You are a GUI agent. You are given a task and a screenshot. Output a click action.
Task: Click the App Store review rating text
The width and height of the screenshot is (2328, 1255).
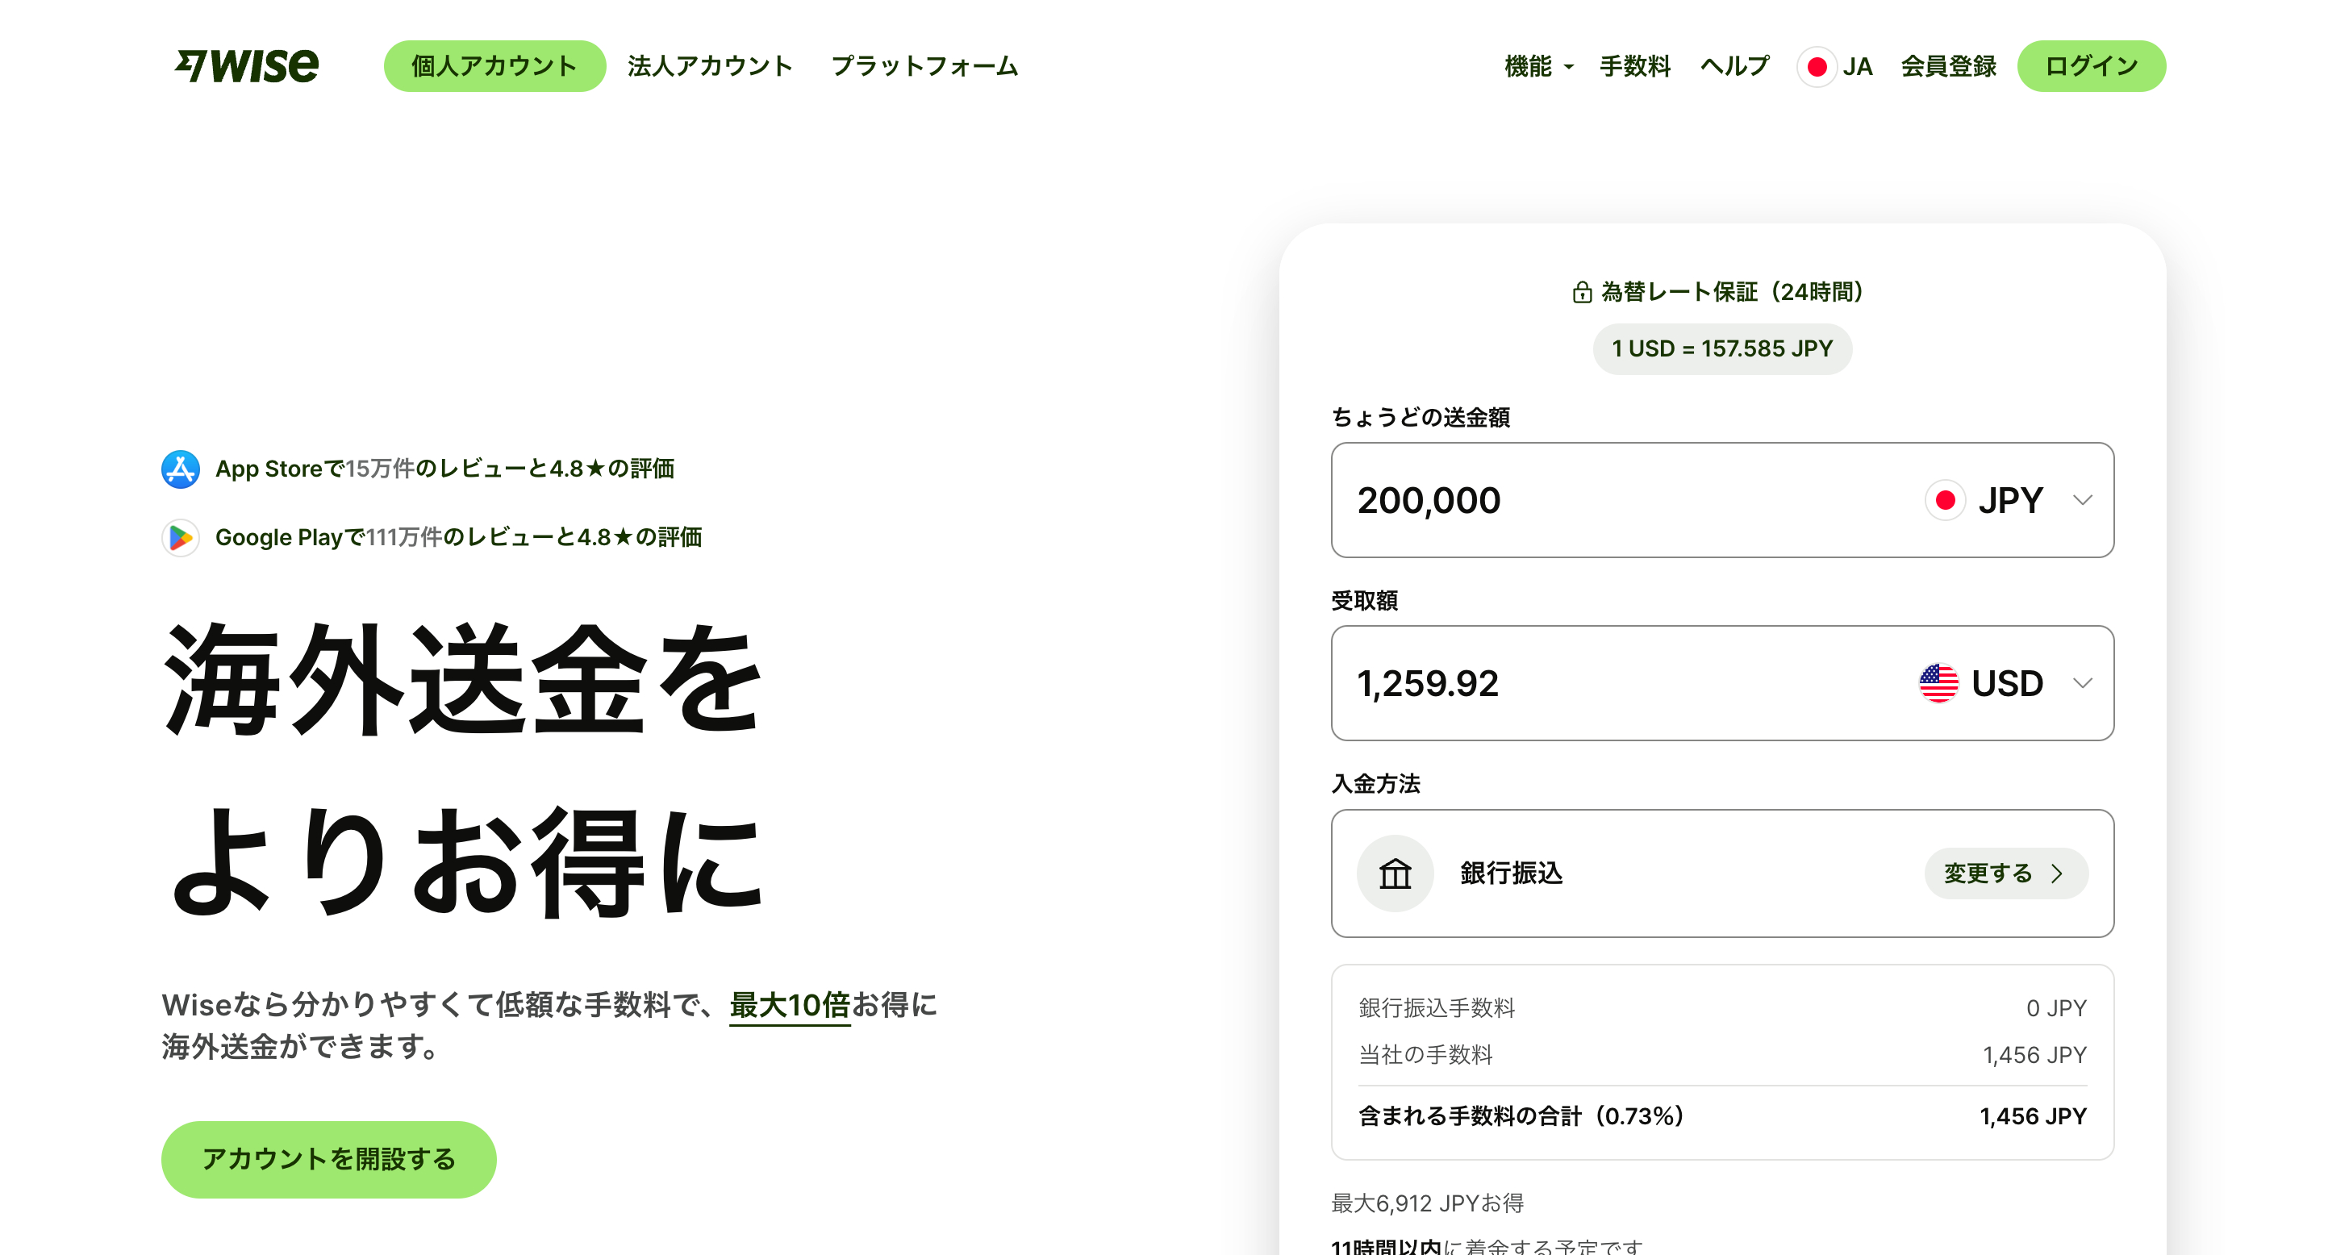[444, 469]
